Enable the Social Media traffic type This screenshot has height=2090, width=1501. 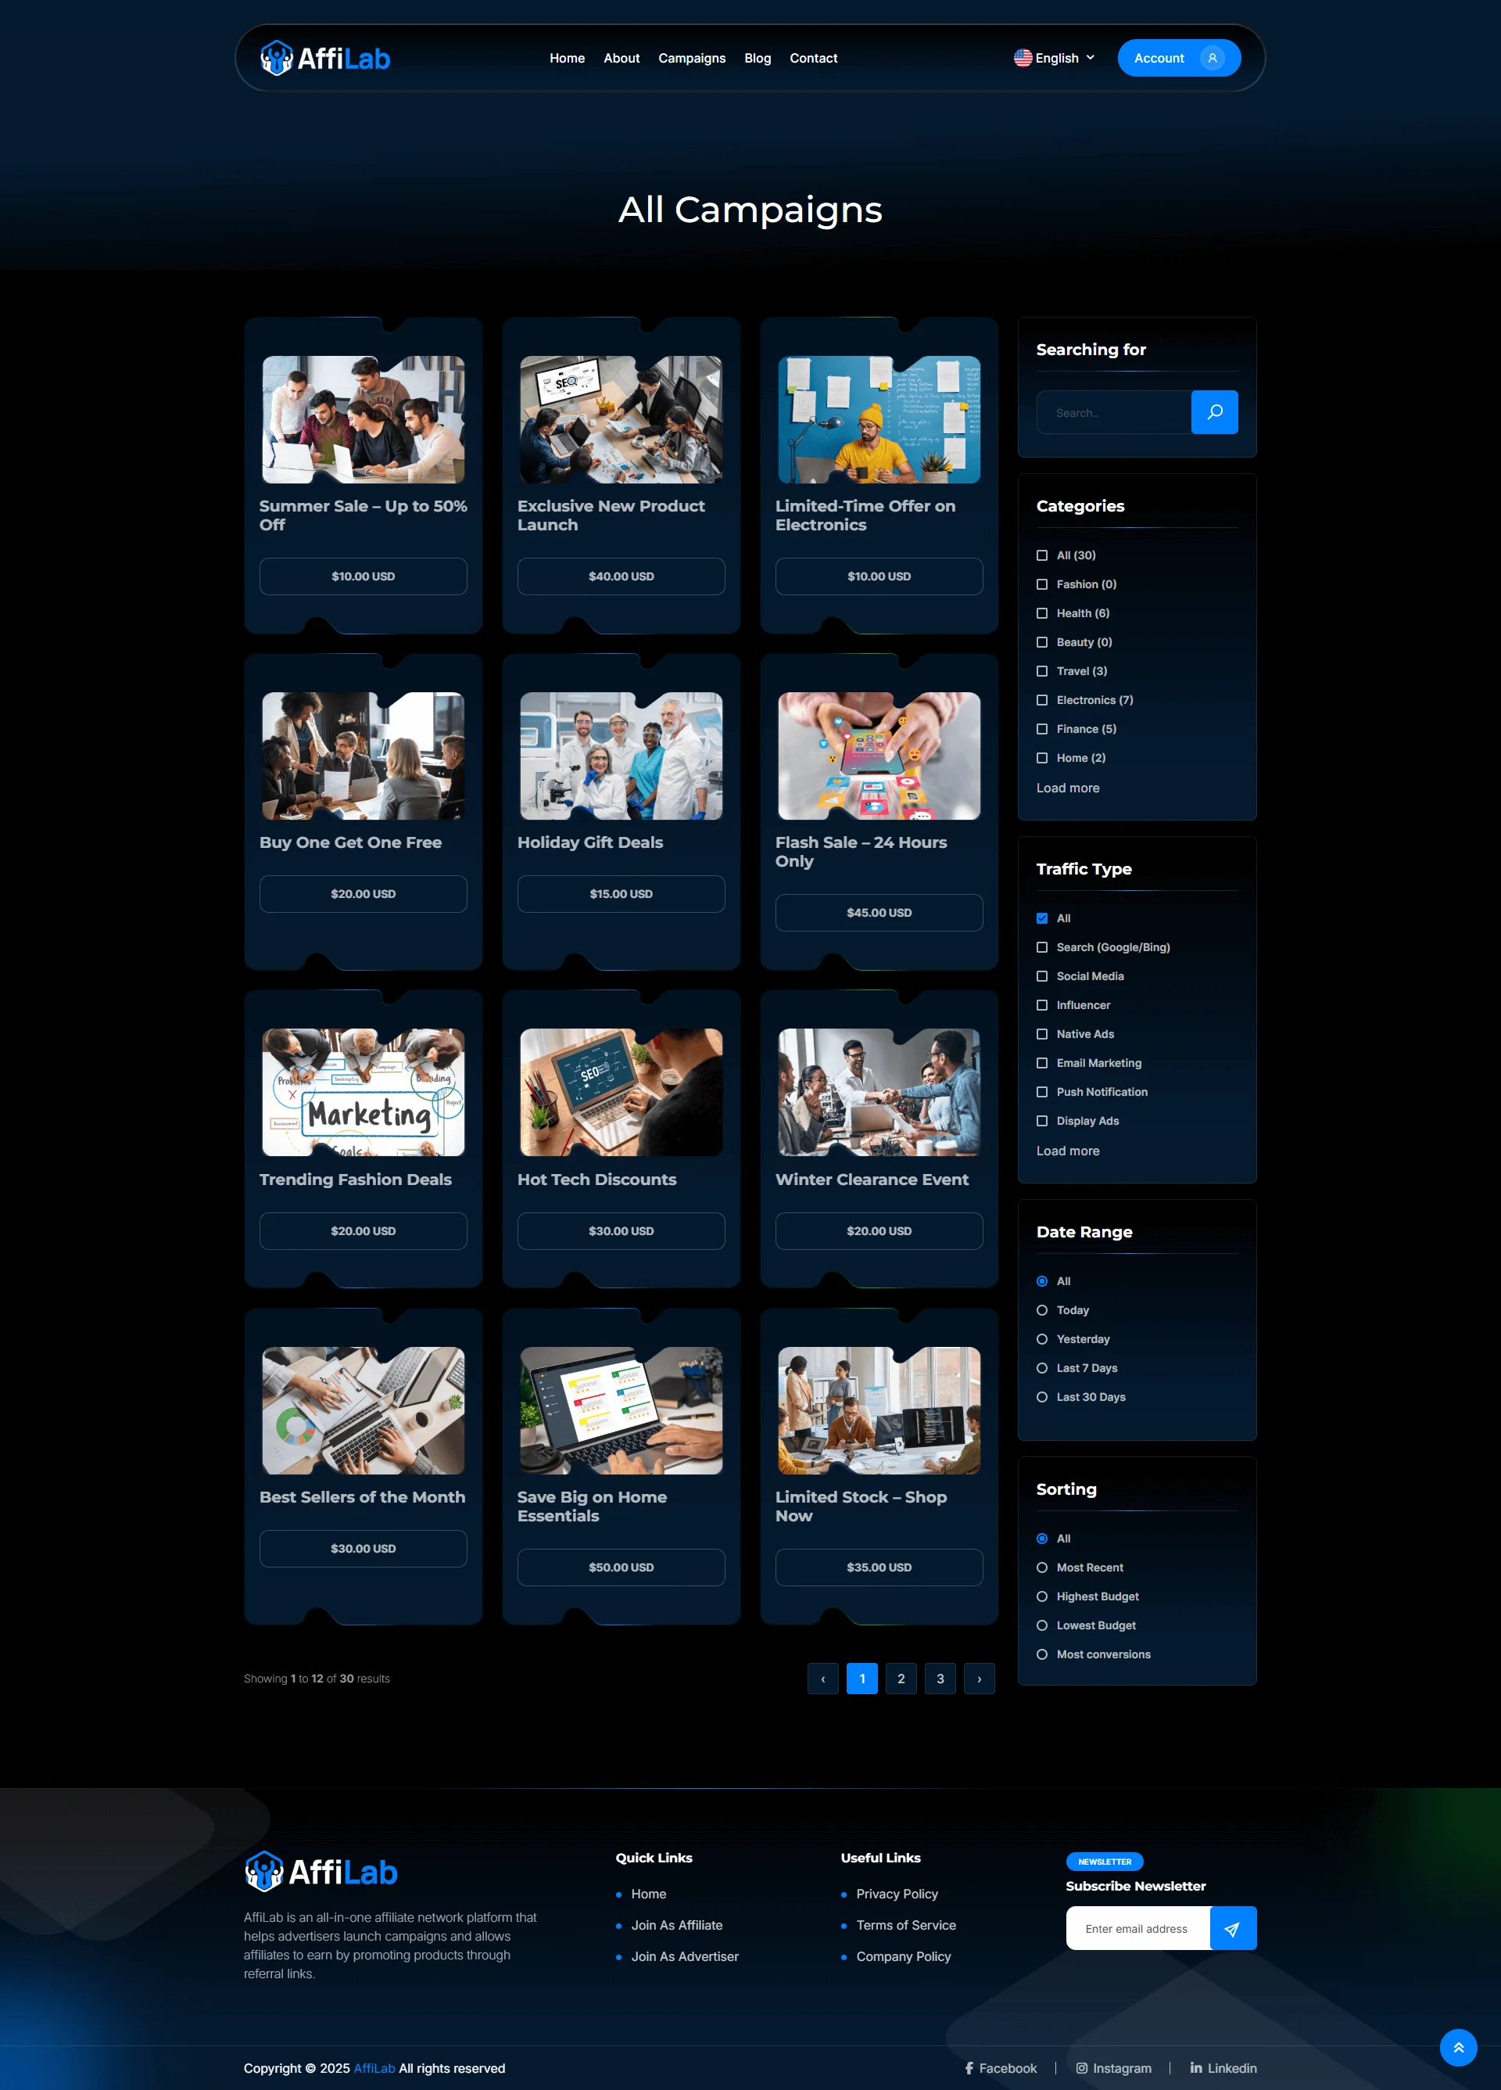click(x=1041, y=976)
